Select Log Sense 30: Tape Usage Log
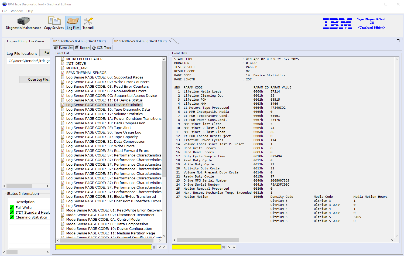404x256 pixels. (x=104, y=132)
